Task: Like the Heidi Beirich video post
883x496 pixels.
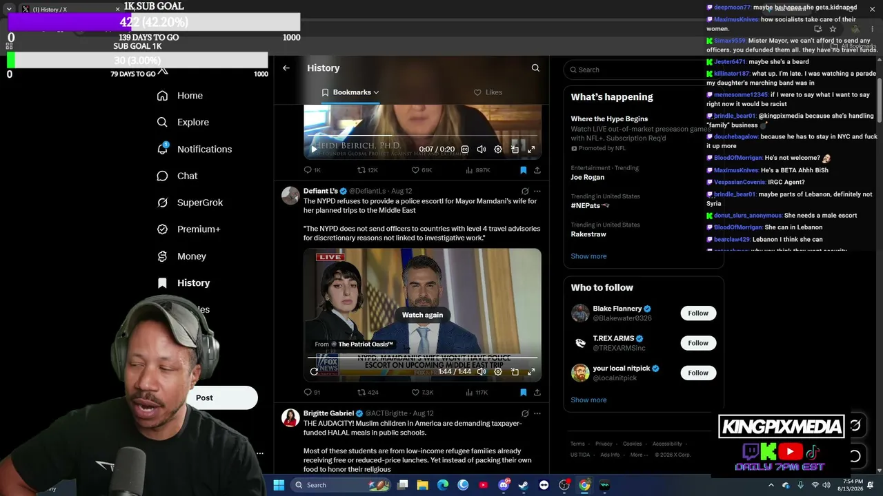Action: tap(421, 169)
